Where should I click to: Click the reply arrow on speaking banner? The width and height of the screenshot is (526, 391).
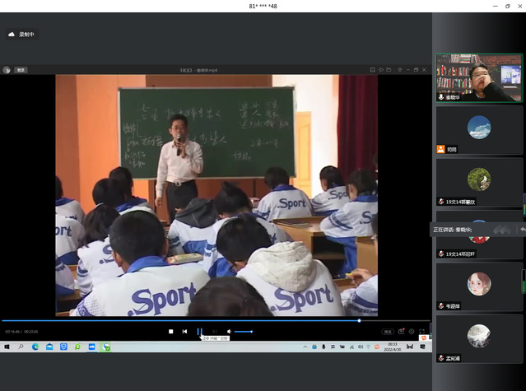523,230
